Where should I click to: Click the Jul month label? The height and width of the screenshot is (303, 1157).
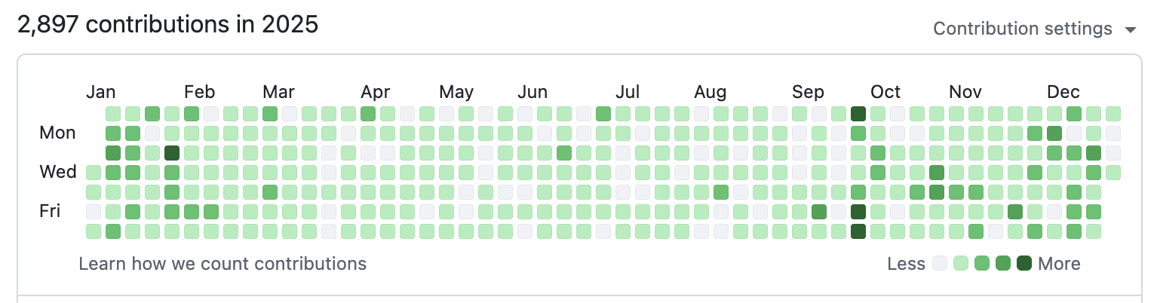pos(628,92)
